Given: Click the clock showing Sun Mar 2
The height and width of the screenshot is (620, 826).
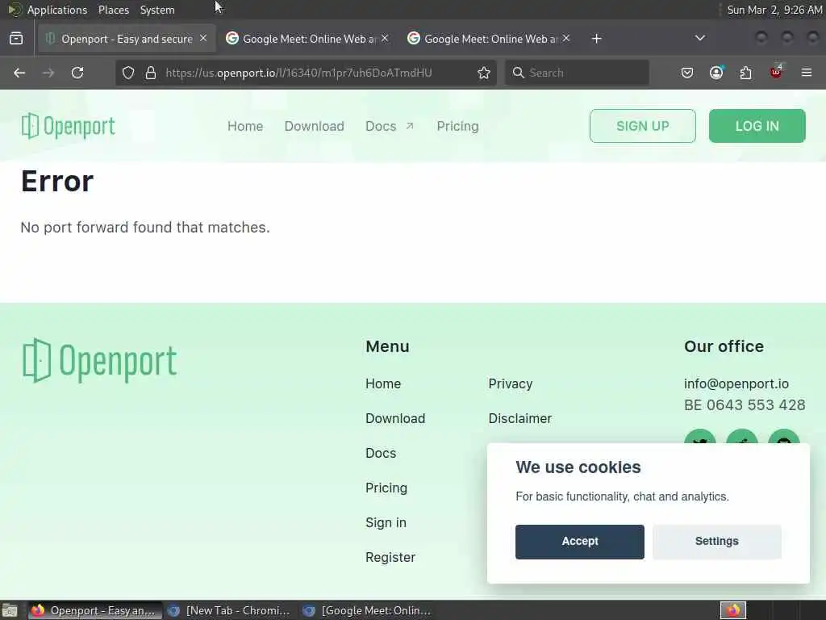Looking at the screenshot, I should tap(774, 10).
